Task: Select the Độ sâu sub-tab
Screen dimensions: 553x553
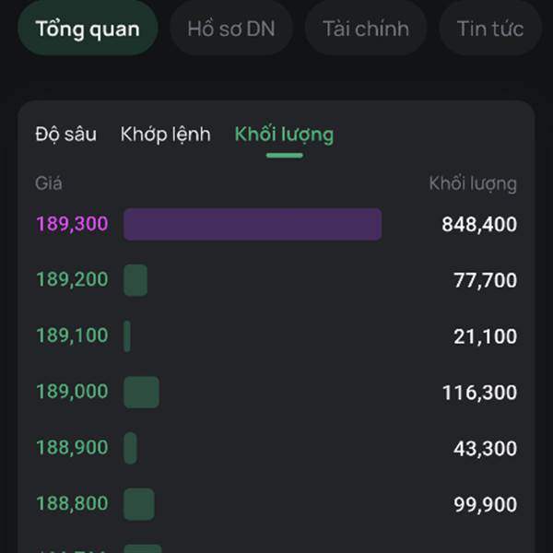Action: 65,135
